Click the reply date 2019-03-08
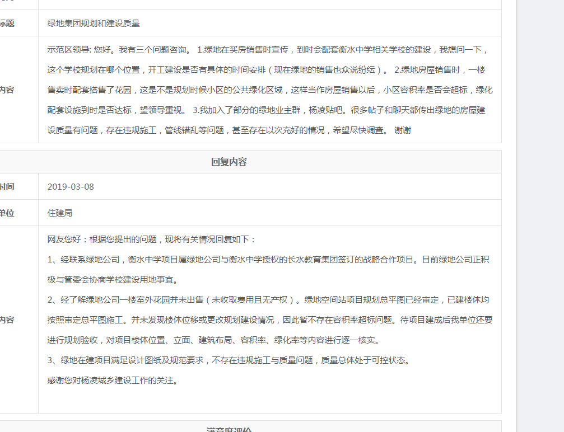Viewport: 564px width, 432px height. click(x=71, y=187)
